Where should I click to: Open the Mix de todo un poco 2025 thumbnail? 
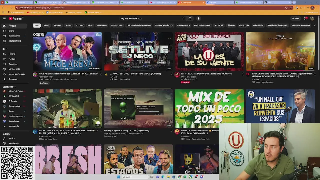click(209, 108)
